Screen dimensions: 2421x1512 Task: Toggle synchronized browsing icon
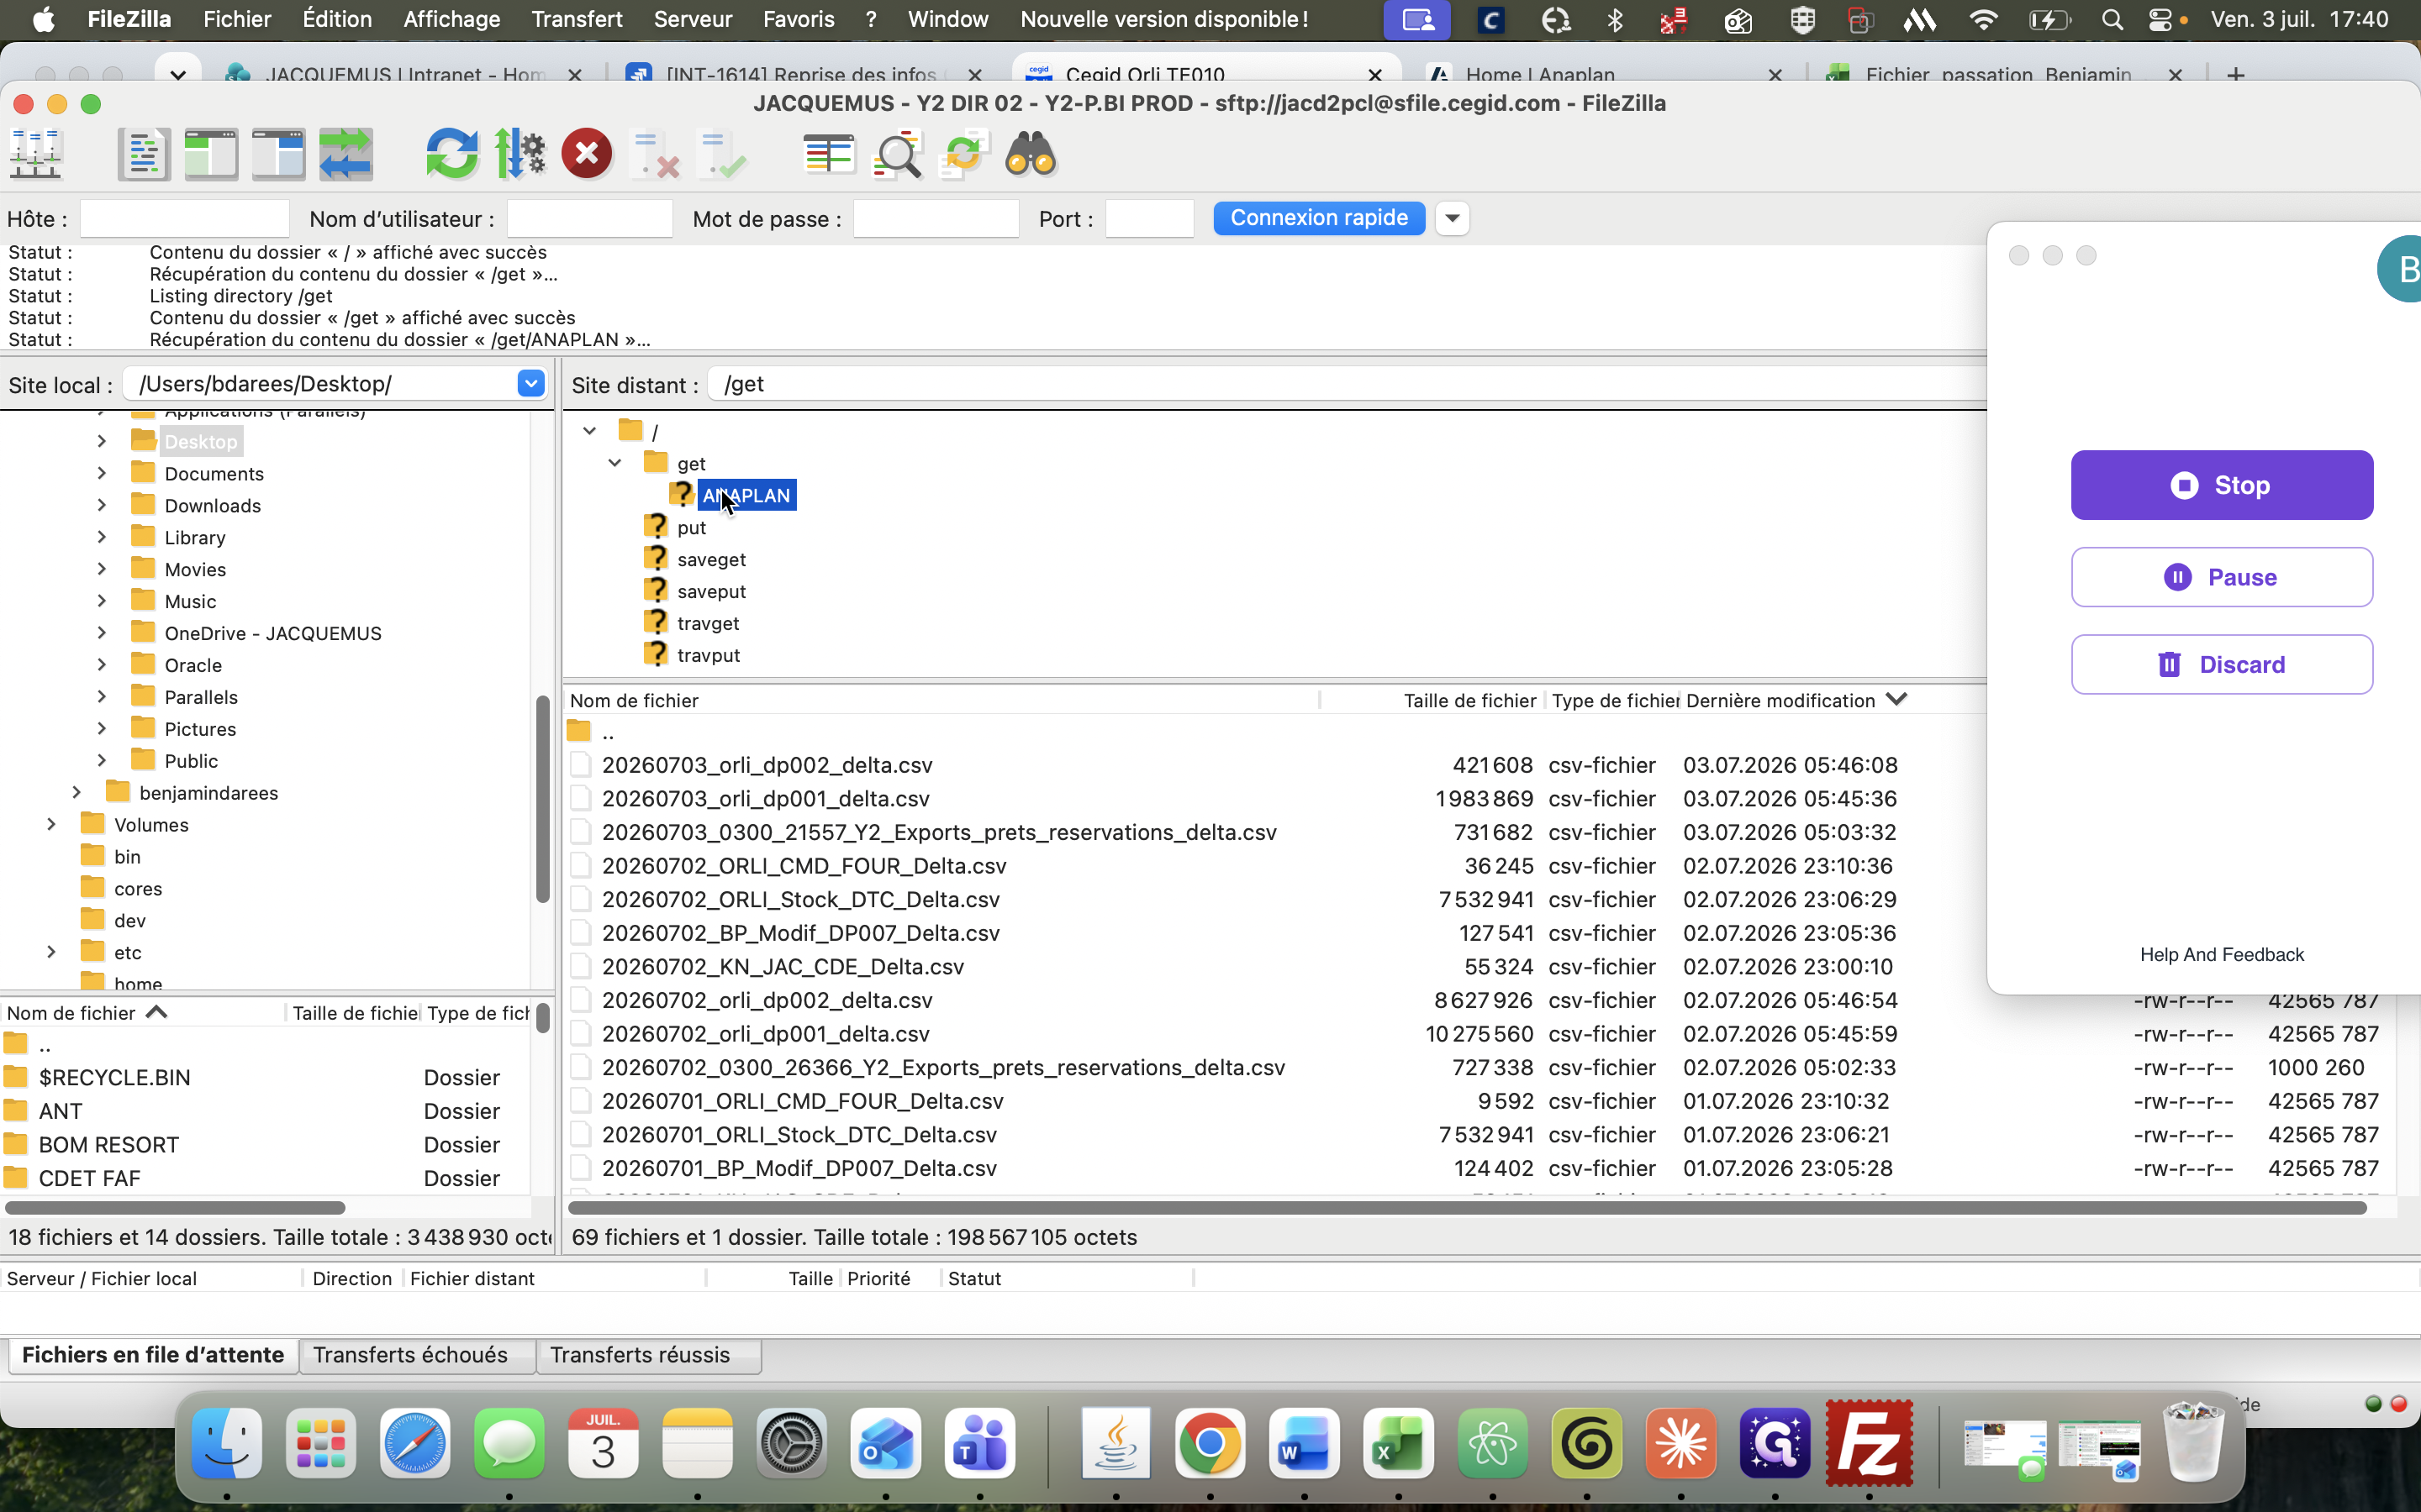coord(963,155)
